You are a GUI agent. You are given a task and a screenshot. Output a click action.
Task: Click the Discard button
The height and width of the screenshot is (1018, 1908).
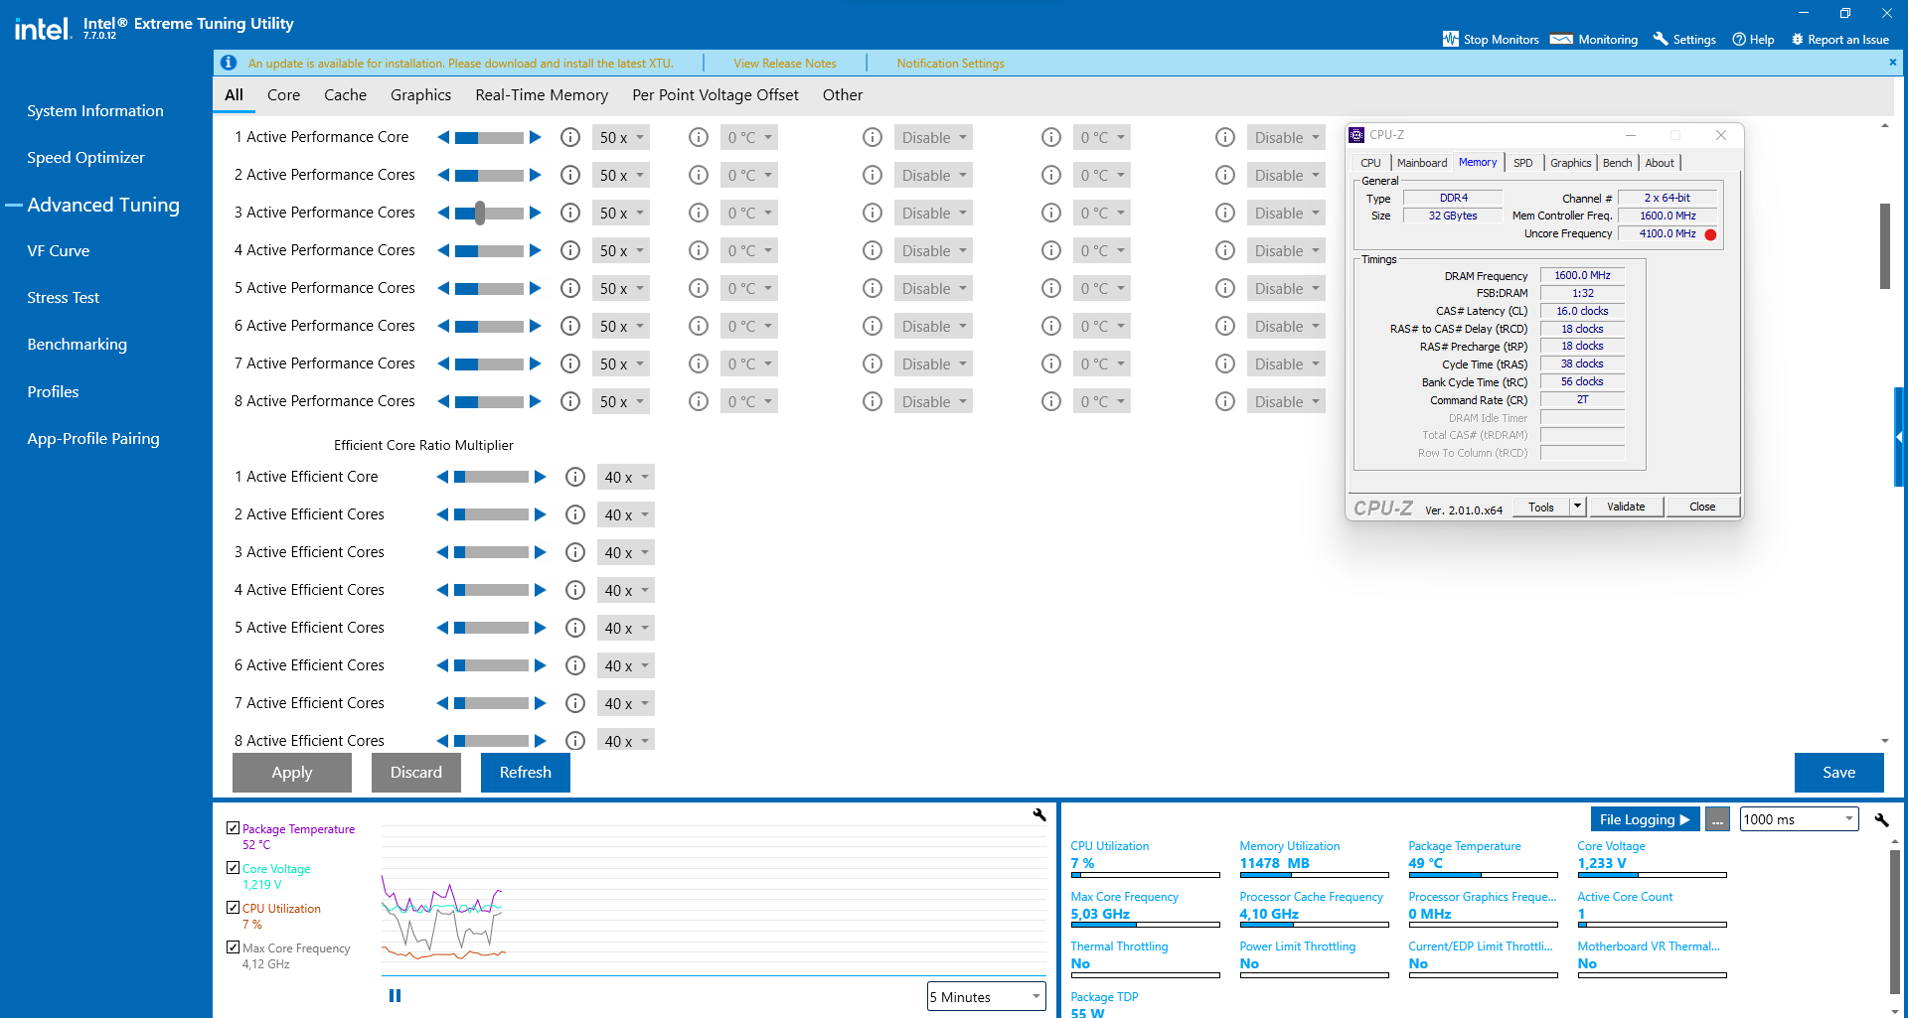click(416, 773)
